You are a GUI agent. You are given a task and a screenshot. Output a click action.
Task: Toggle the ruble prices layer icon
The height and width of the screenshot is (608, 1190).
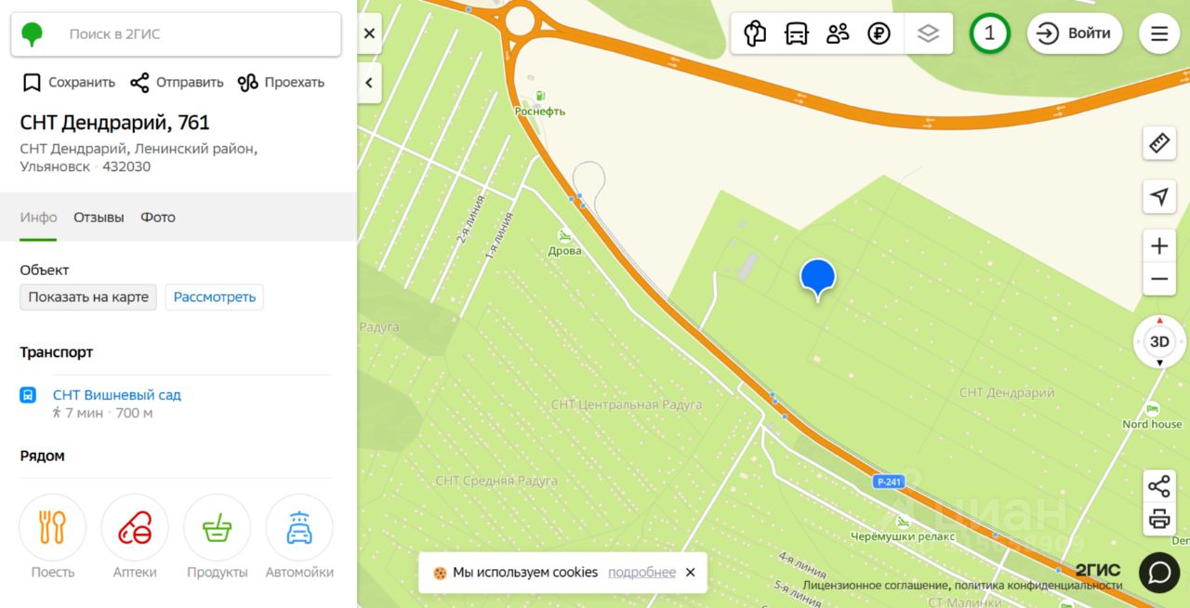879,33
